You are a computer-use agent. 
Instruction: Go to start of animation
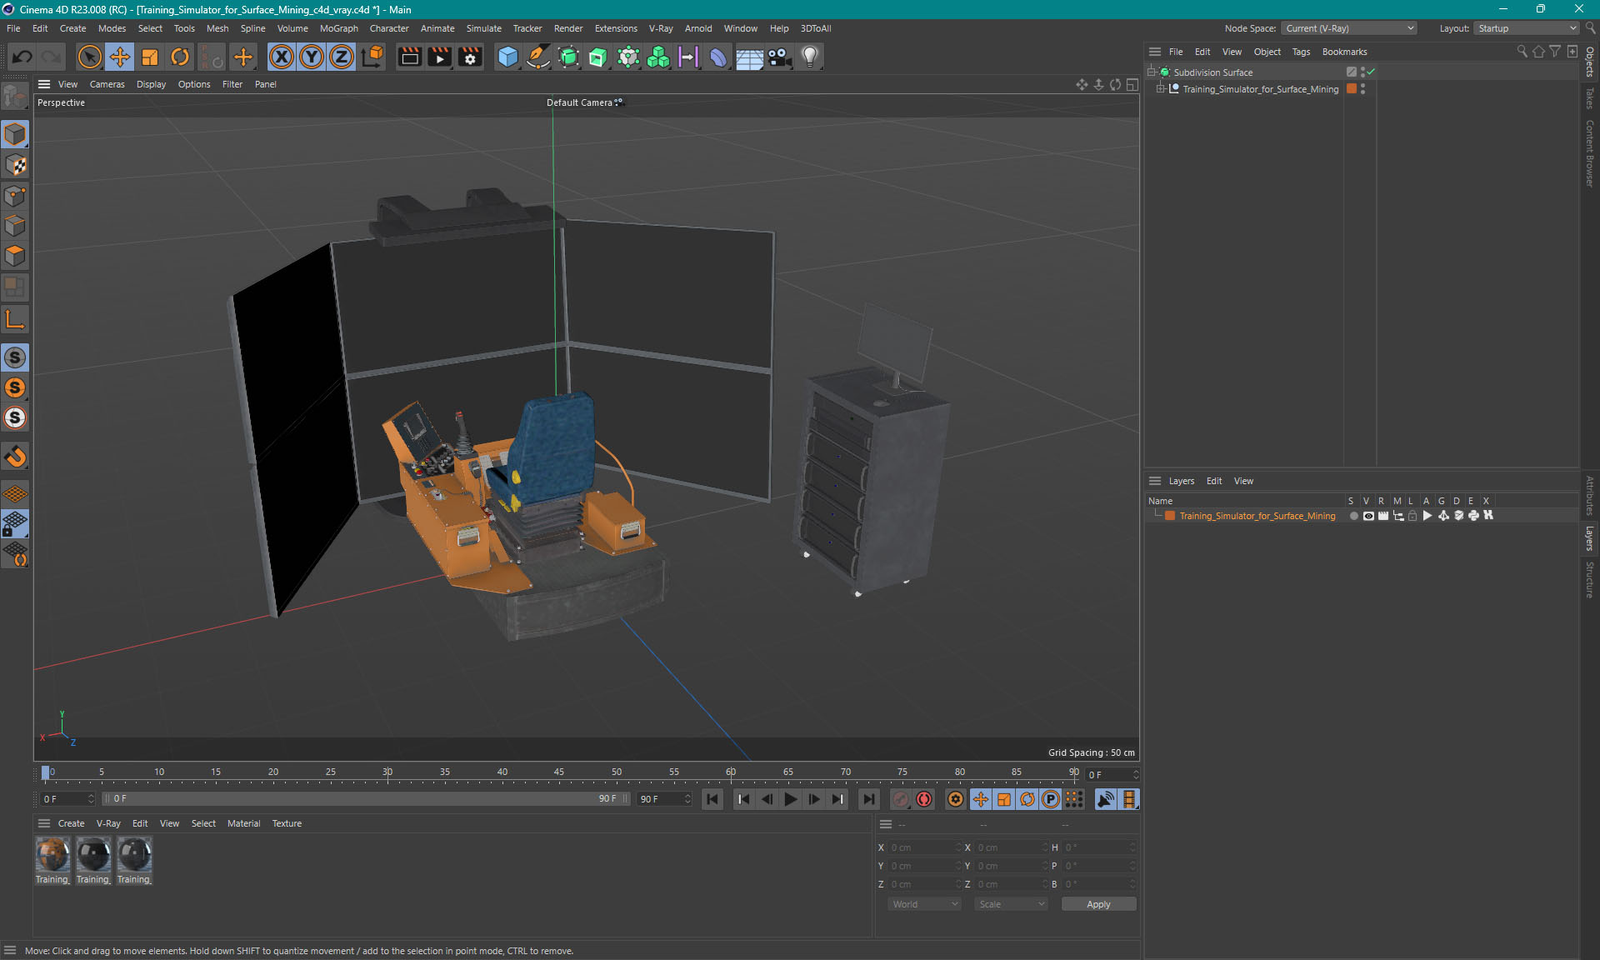712,799
